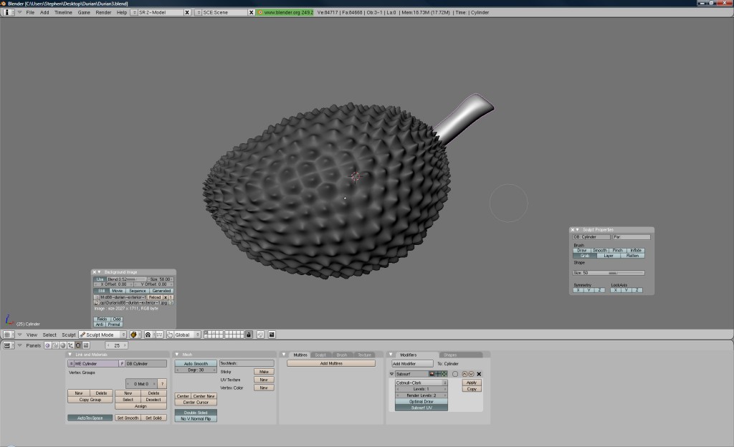Click the rotation/pivot point icon
Image resolution: width=734 pixels, height=447 pixels.
coord(147,335)
